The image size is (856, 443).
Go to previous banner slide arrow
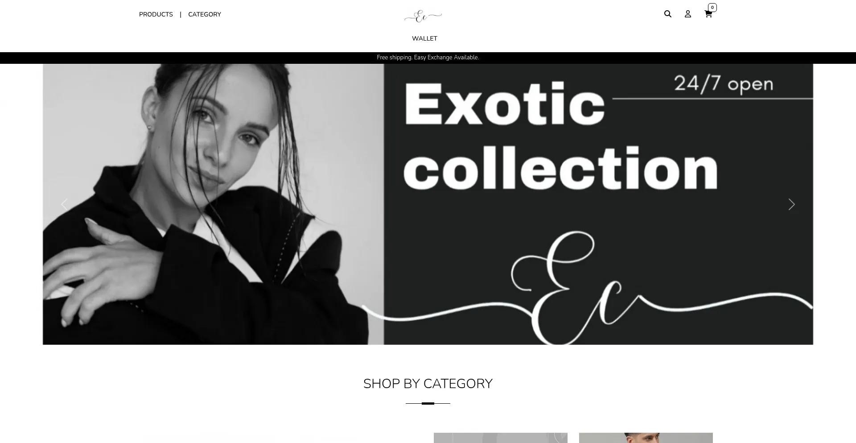(64, 204)
